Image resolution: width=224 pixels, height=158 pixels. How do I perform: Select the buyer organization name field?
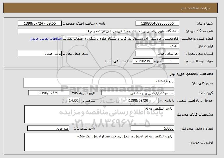pyautogui.click(x=99, y=31)
